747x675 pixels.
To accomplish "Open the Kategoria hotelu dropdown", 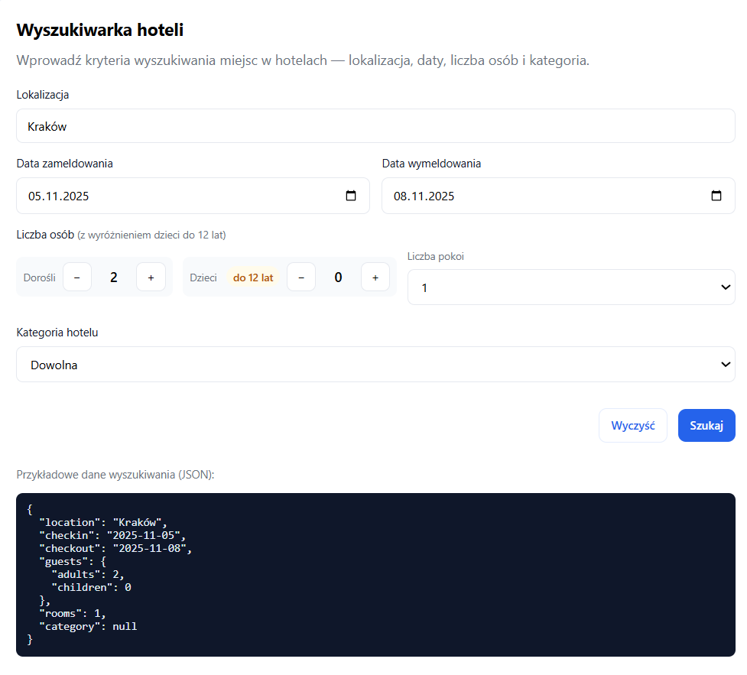I will pos(375,365).
